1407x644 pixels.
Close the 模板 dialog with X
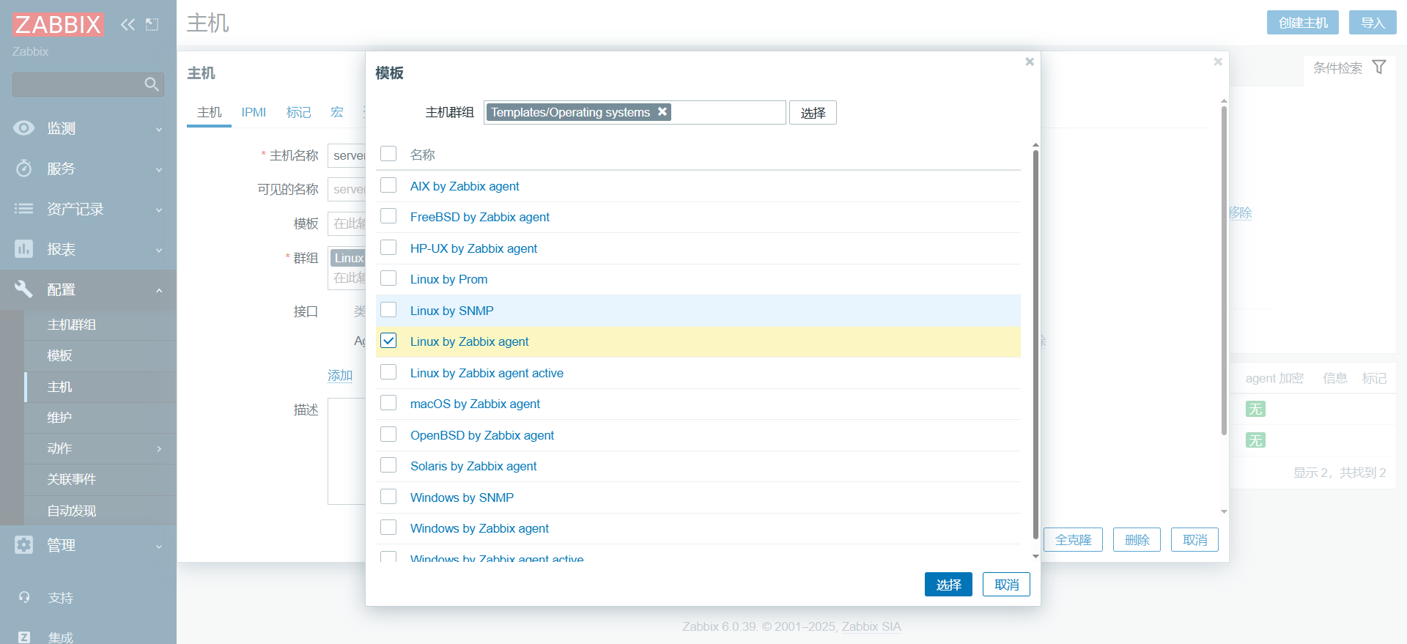[x=1030, y=62]
